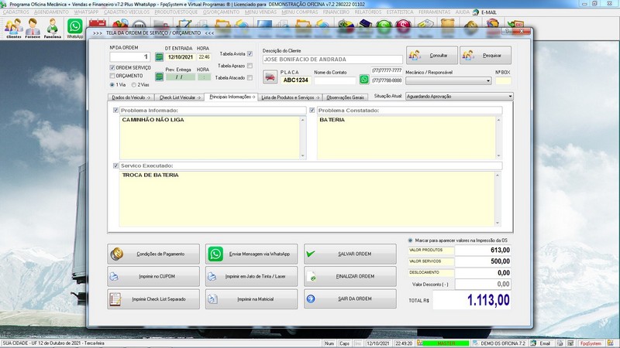
Task: Click Enviar Mensagem via WhatsApp button
Action: (x=251, y=254)
